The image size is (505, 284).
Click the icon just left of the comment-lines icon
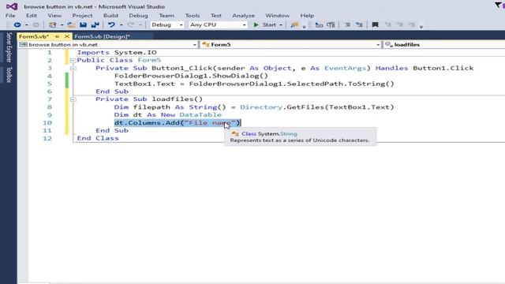click(x=331, y=24)
